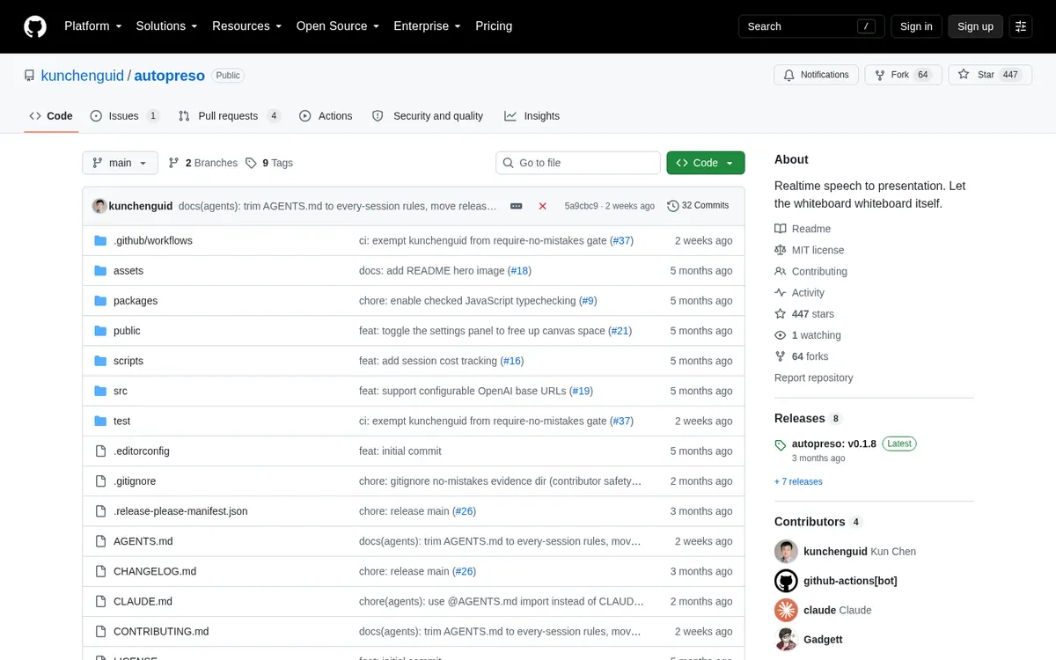Select the Code tab

51,116
